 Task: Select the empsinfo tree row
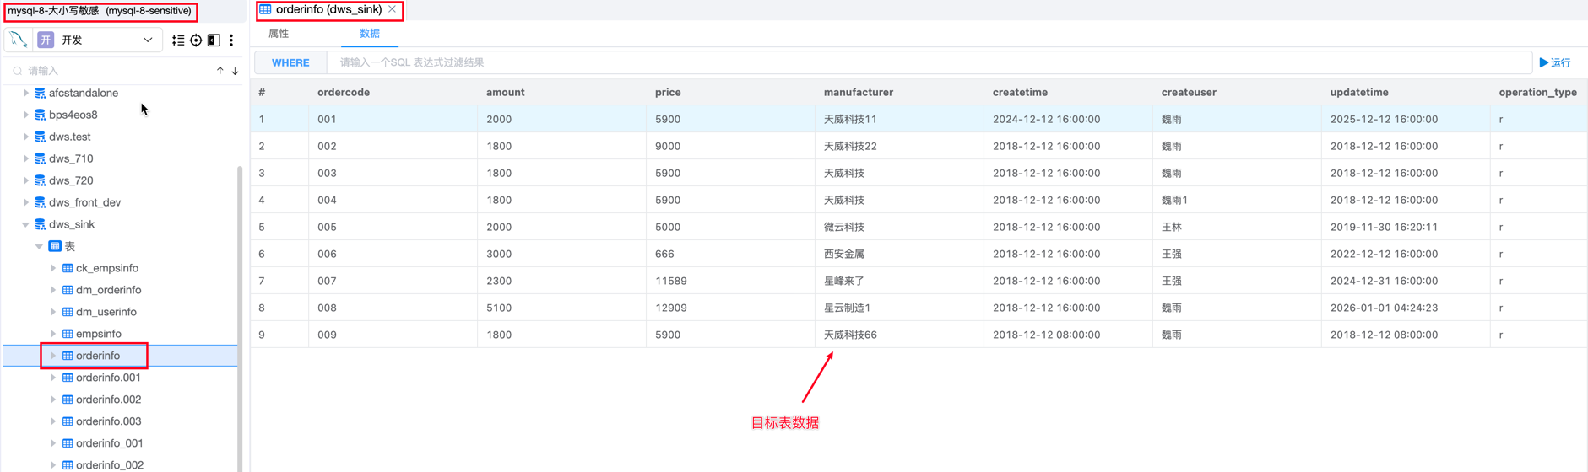click(x=121, y=334)
